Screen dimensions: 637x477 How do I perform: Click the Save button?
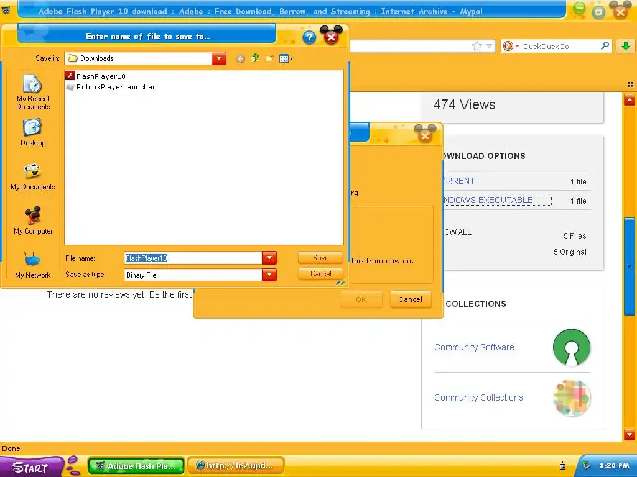point(320,258)
